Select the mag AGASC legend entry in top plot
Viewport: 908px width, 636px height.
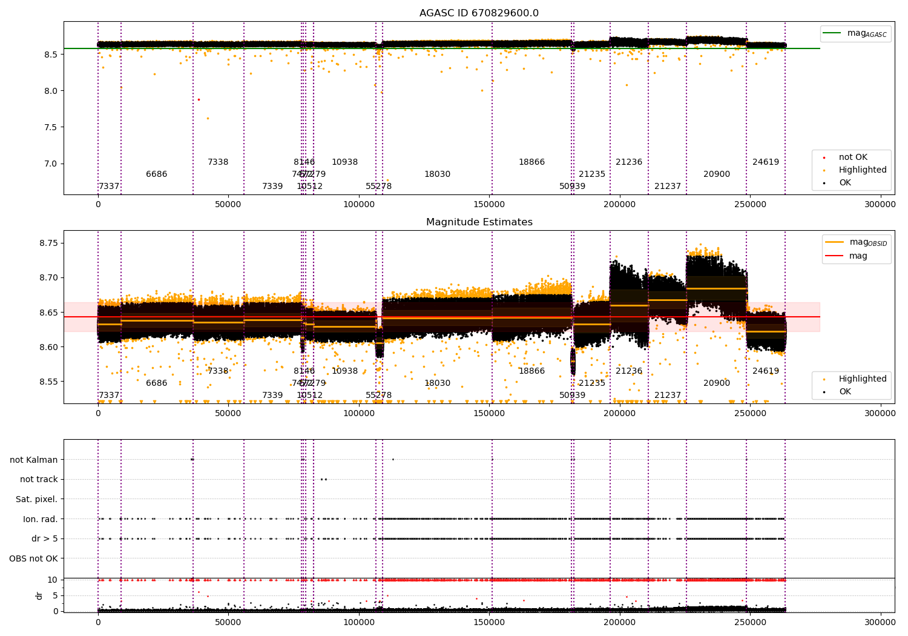pyautogui.click(x=855, y=34)
